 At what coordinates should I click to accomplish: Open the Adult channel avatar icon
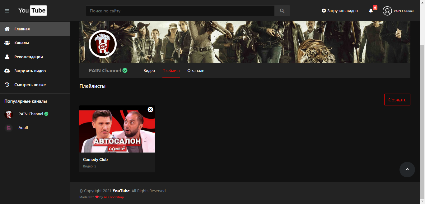coord(9,128)
